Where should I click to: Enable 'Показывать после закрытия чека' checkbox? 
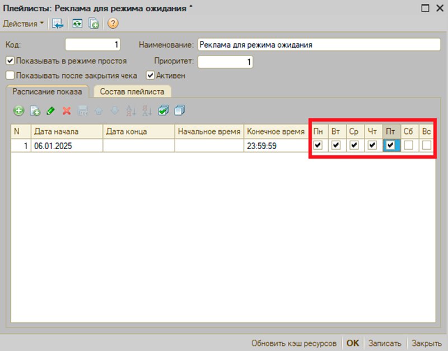click(x=10, y=76)
